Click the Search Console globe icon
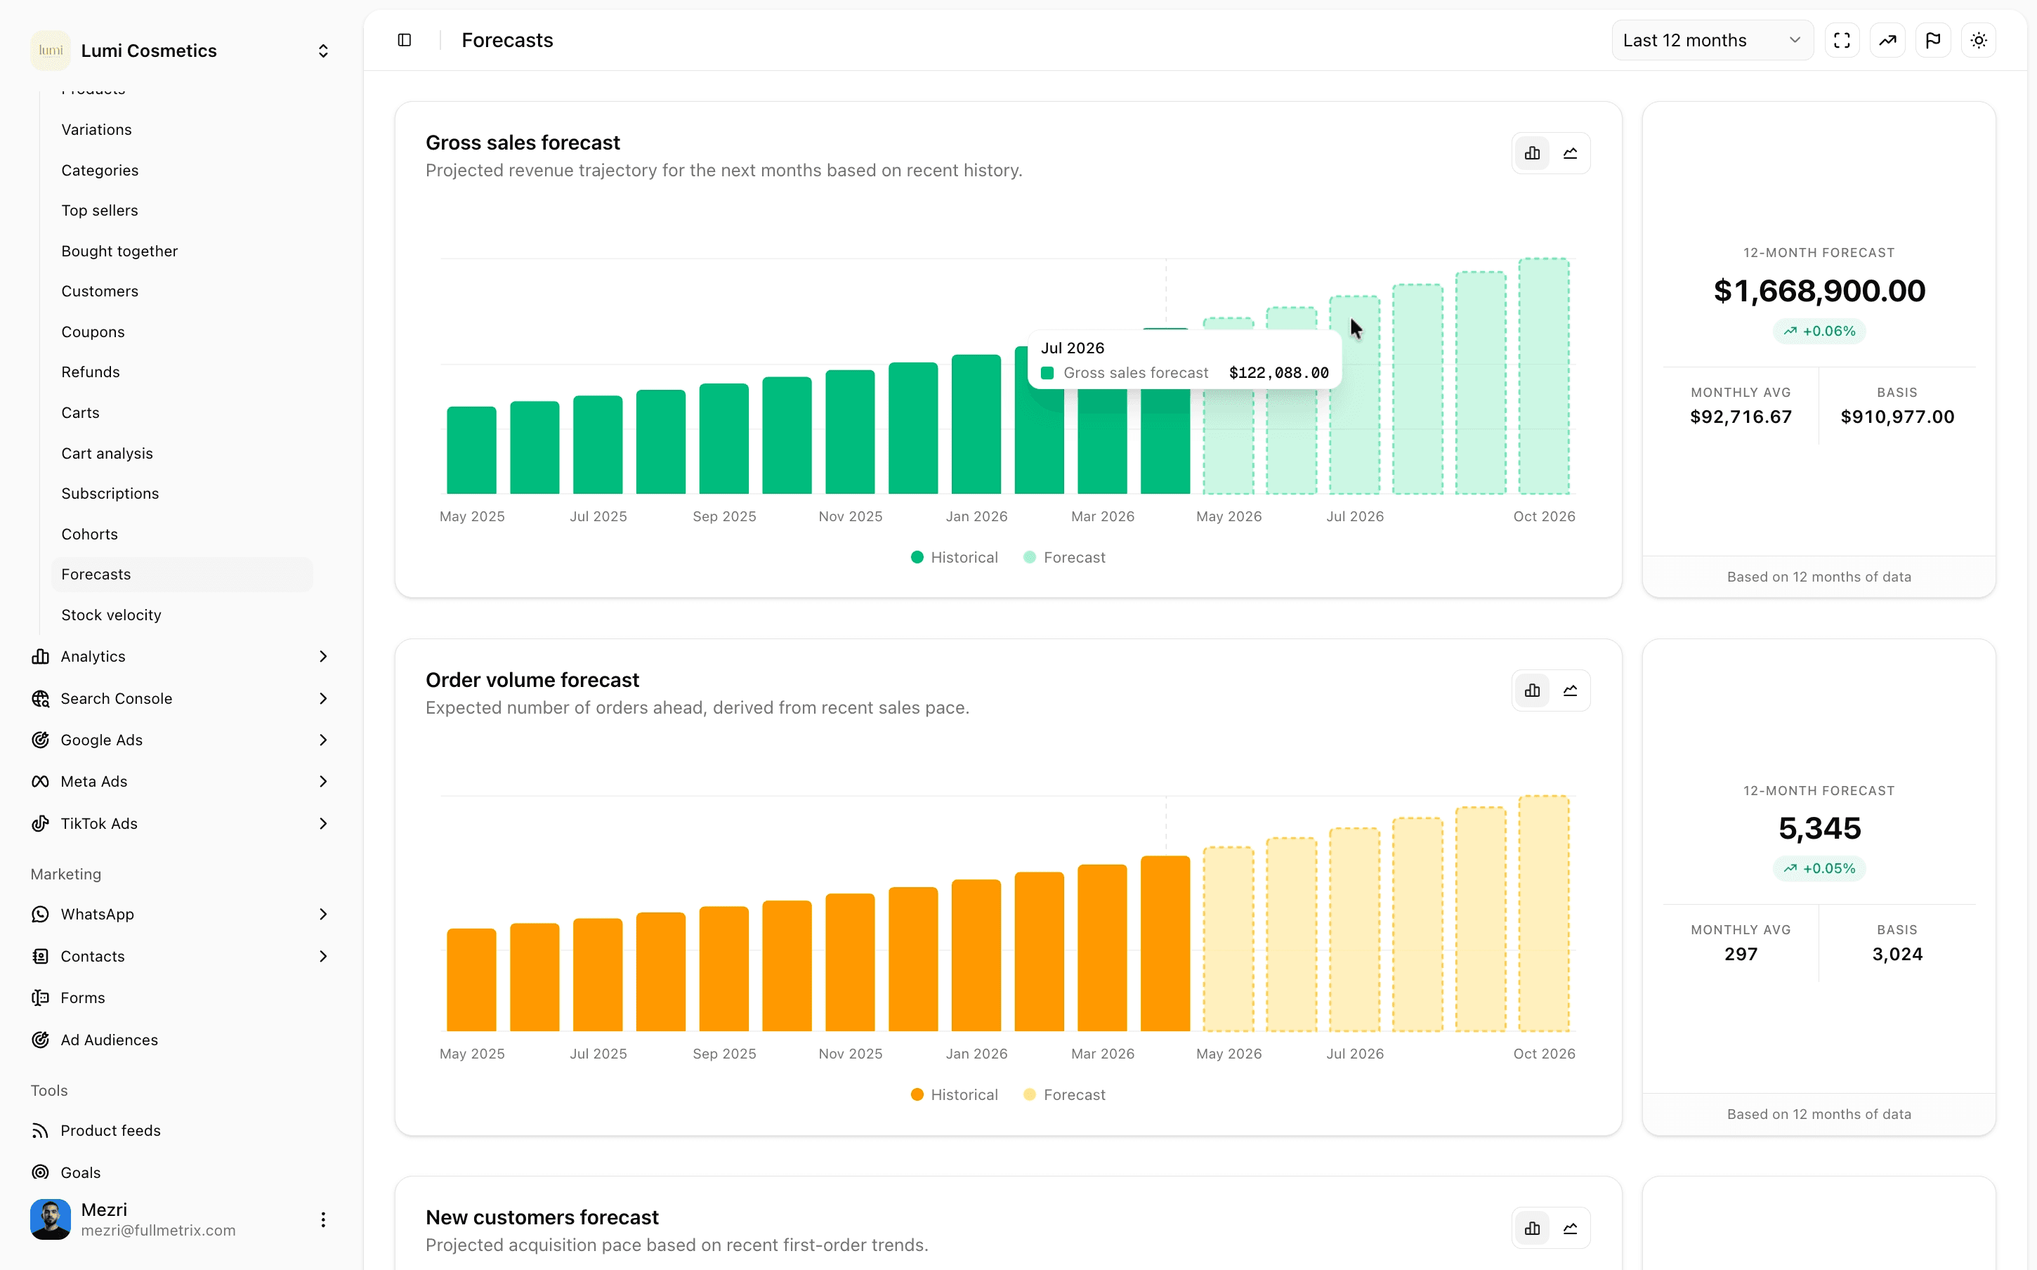 tap(40, 699)
